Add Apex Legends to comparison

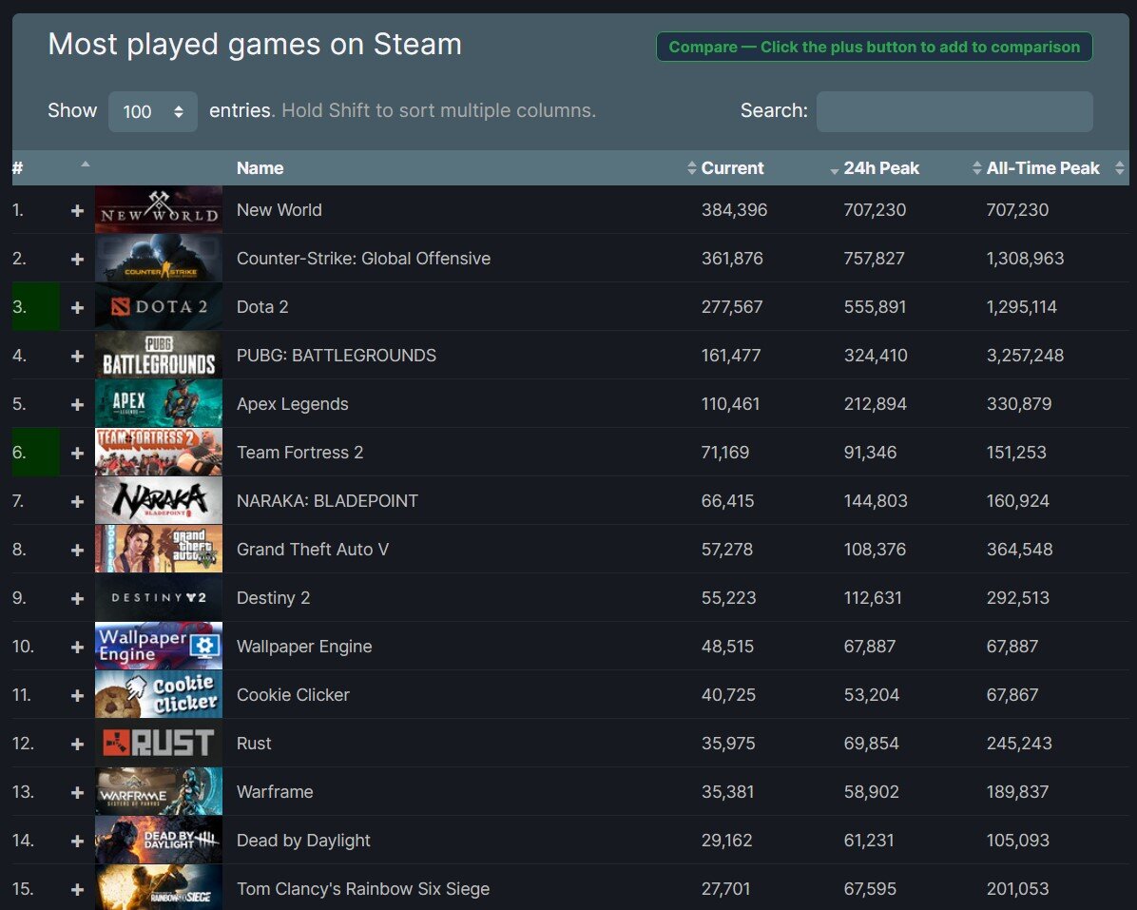pos(78,405)
